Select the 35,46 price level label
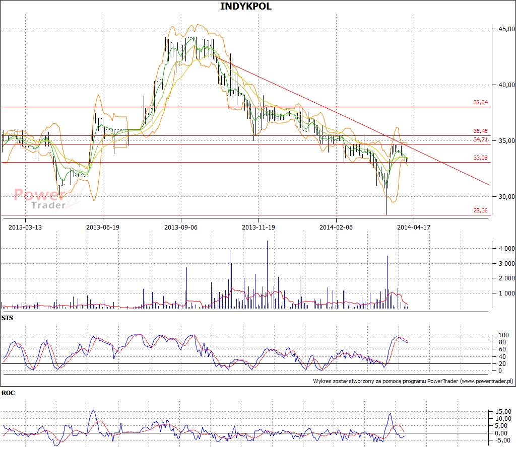 coord(480,131)
